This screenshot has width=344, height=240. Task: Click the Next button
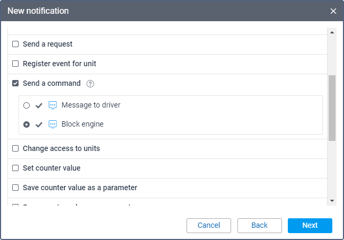point(310,225)
